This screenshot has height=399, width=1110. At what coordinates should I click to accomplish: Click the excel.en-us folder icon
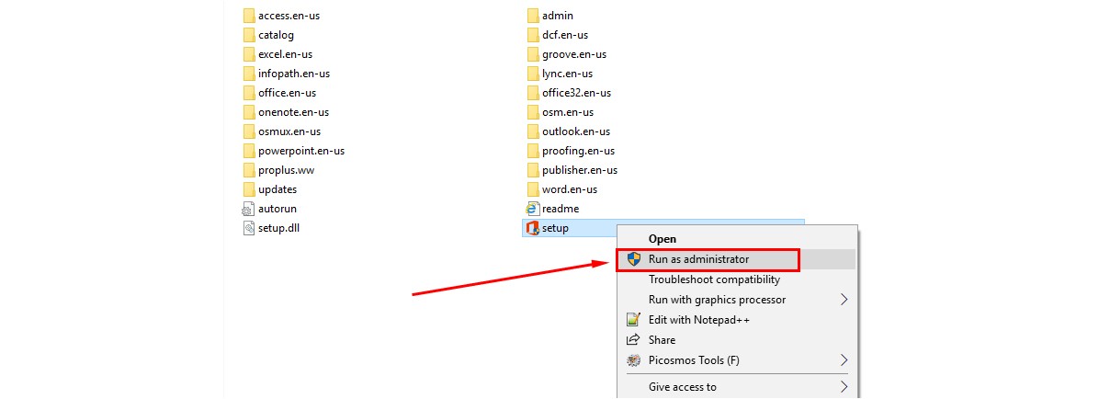click(248, 54)
